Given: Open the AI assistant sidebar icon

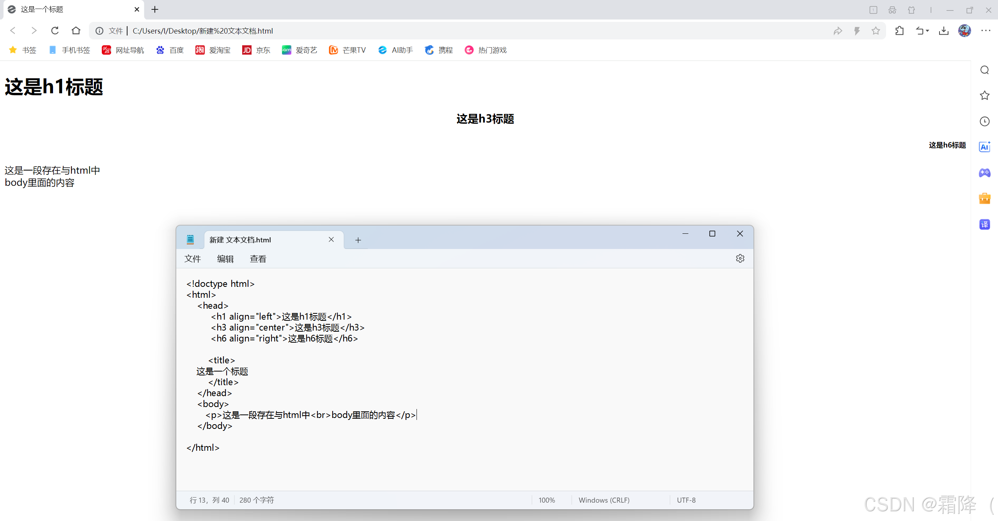Looking at the screenshot, I should (984, 147).
